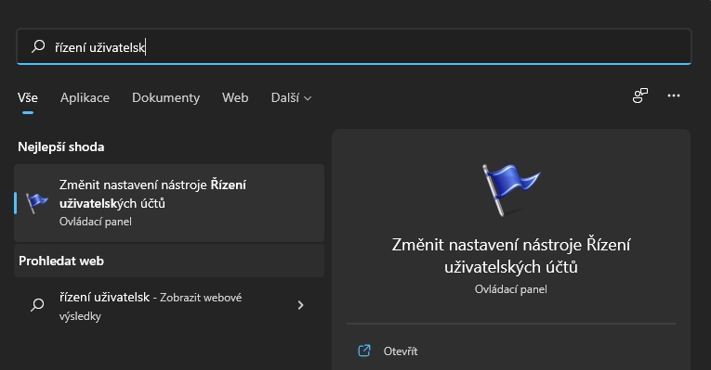Image resolution: width=711 pixels, height=370 pixels.
Task: Click the feedback/account icon at top right
Action: click(x=639, y=96)
